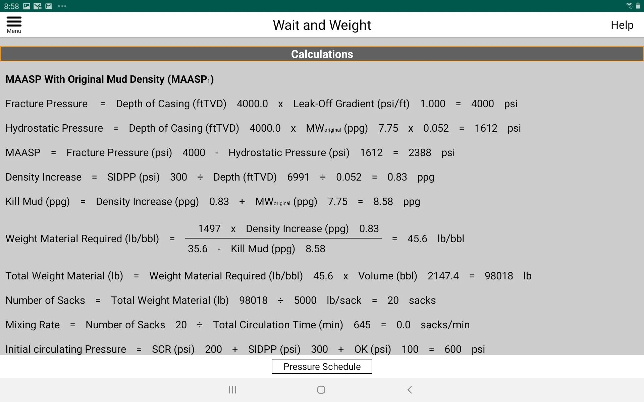Open the Pressure Schedule panel
Screen dimensions: 644x402
click(322, 366)
